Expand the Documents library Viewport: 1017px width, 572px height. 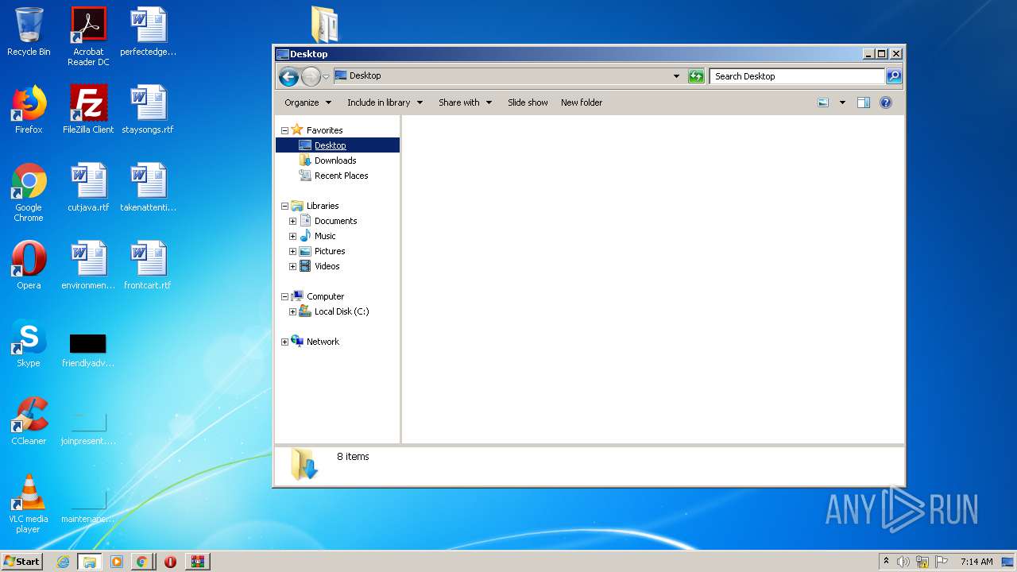pyautogui.click(x=292, y=221)
